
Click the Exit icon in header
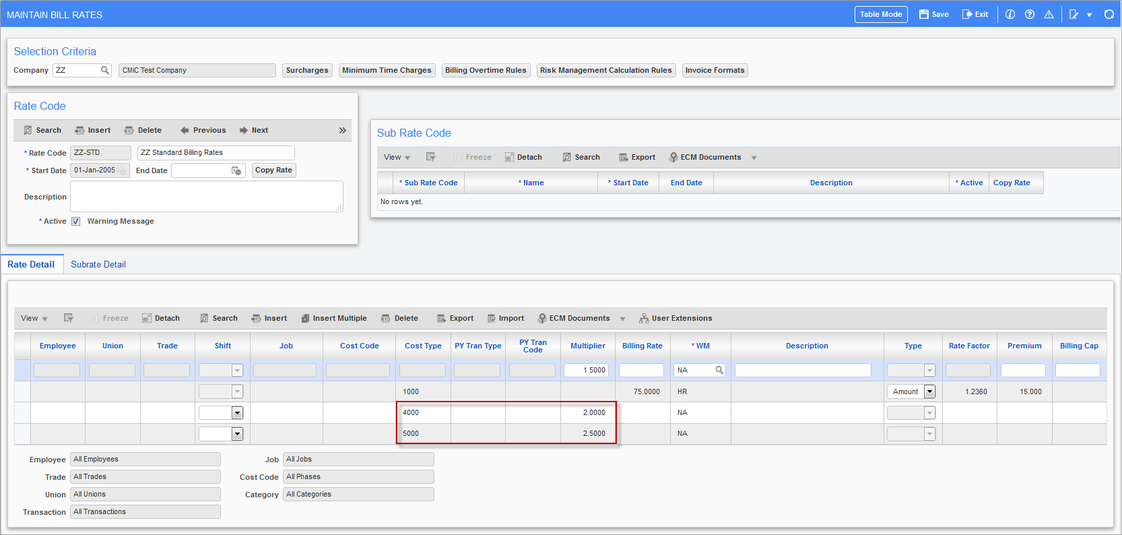click(x=975, y=14)
